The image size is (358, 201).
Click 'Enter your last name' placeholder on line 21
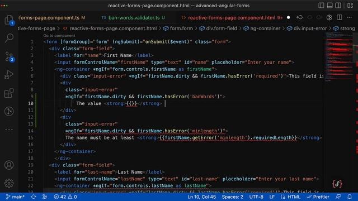tap(286, 179)
